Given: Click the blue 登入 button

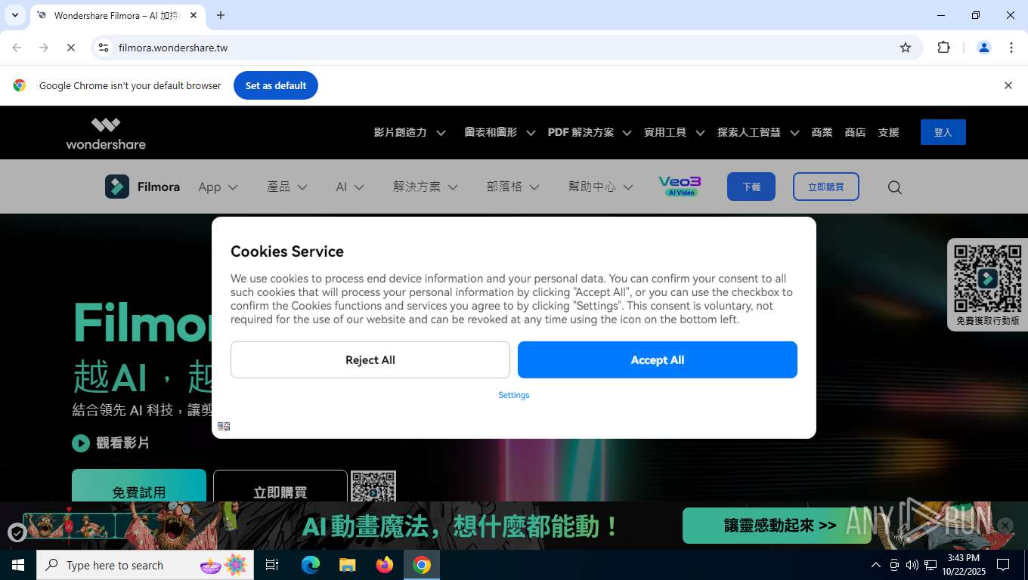Looking at the screenshot, I should [x=943, y=132].
